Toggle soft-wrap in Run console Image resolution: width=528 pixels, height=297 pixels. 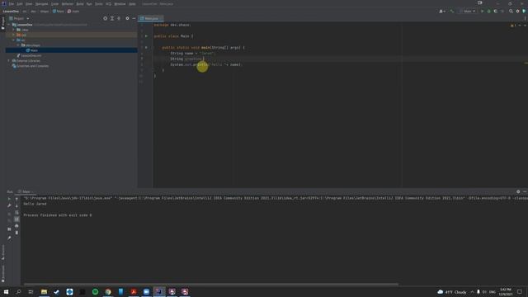(16, 213)
